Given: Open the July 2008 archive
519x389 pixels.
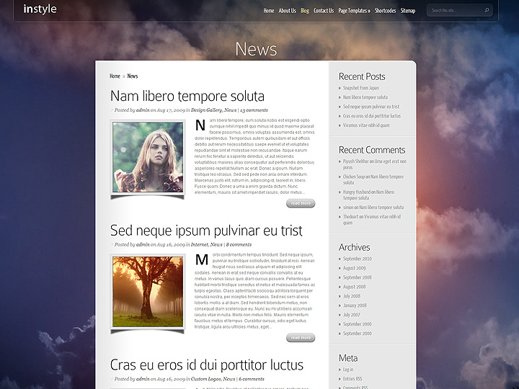Looking at the screenshot, I should coord(352,296).
